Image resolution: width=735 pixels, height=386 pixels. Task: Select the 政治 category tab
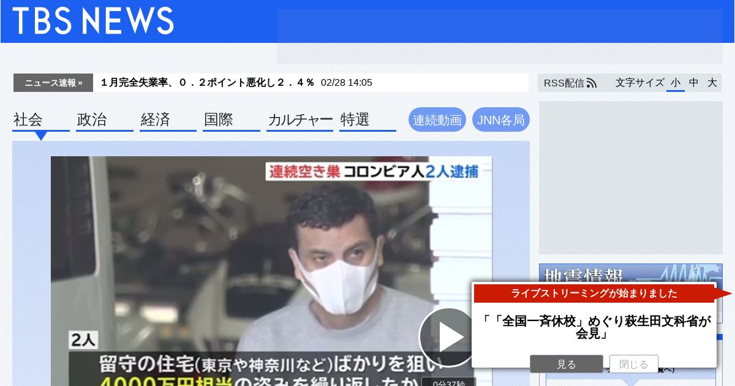(x=105, y=120)
